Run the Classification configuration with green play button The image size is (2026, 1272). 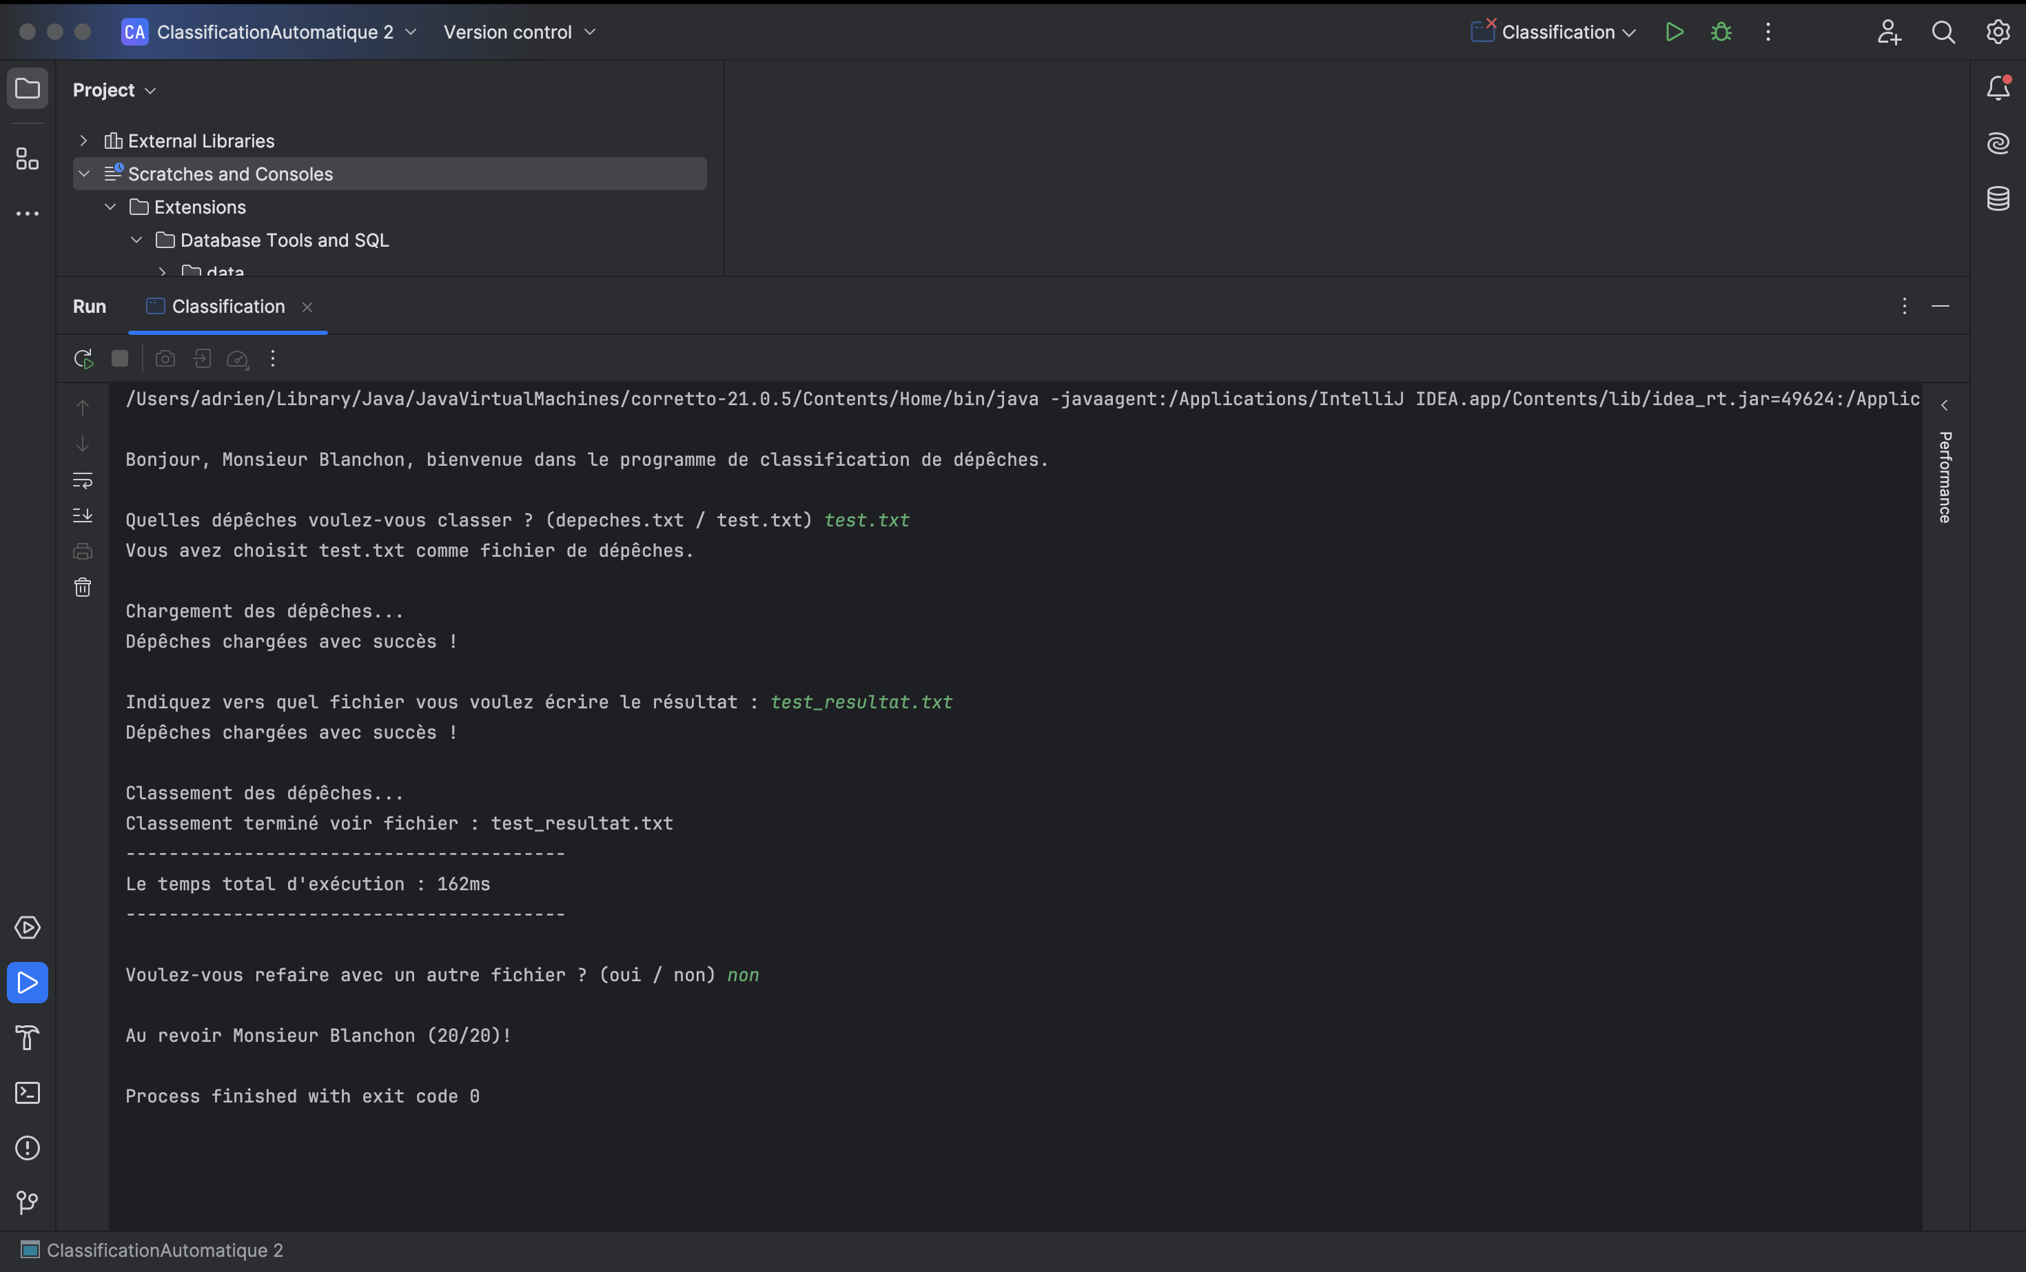click(1675, 32)
